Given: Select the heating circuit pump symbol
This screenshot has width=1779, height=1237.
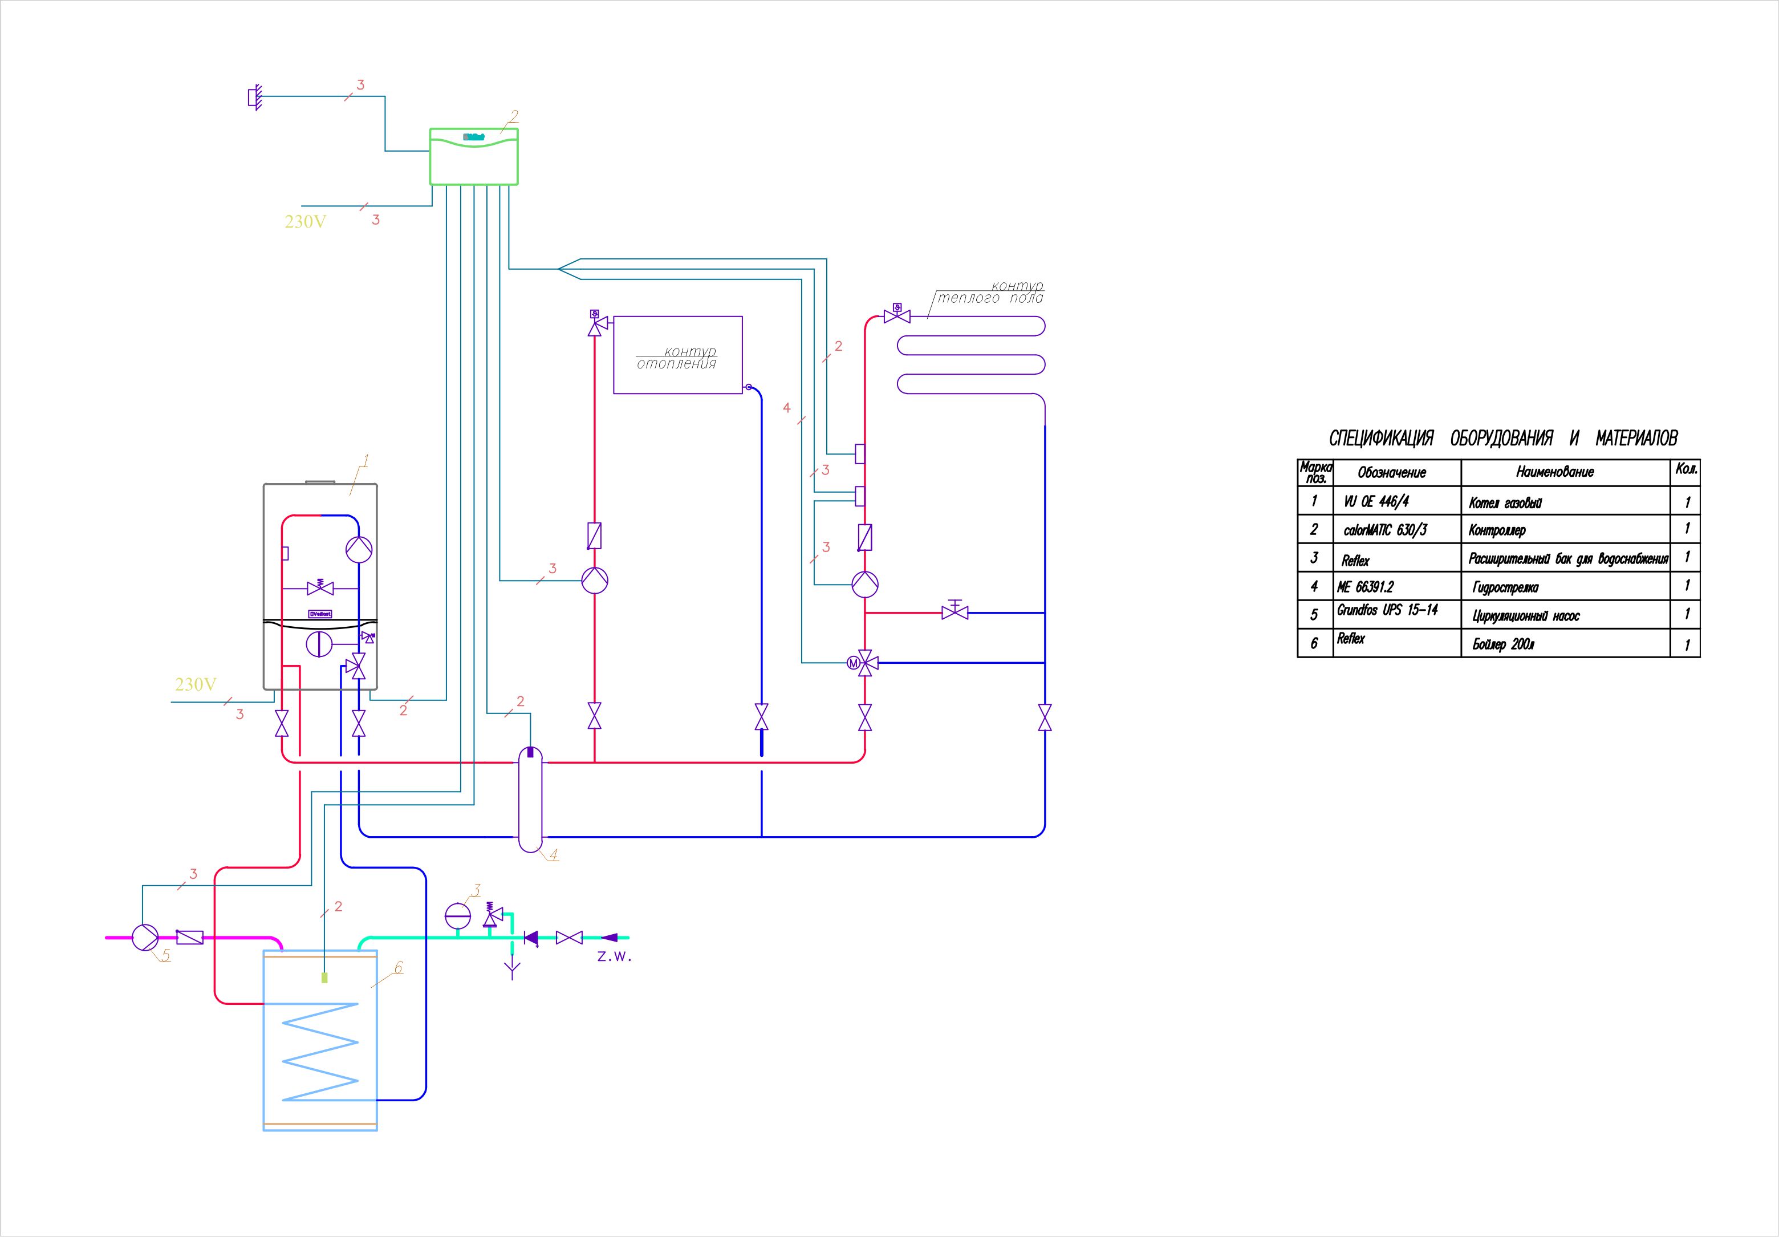Looking at the screenshot, I should 594,581.
